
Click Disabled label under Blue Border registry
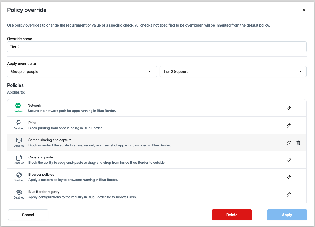click(19, 198)
